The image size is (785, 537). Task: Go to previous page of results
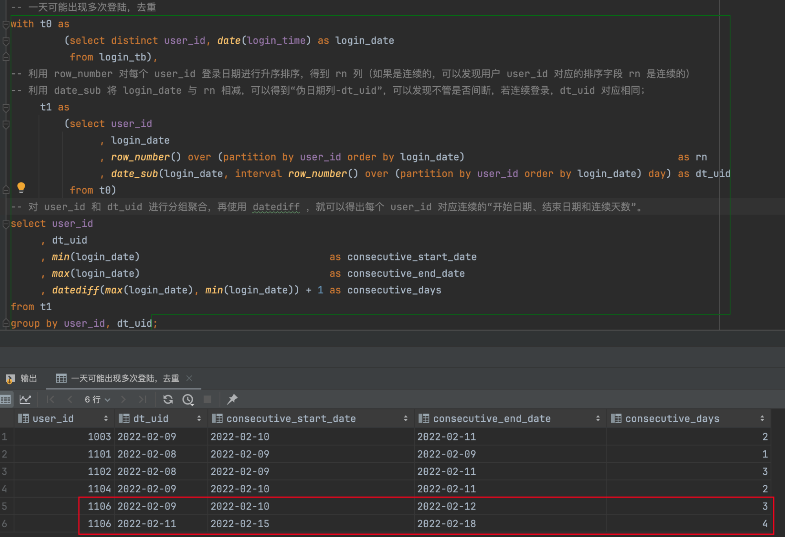click(x=70, y=400)
